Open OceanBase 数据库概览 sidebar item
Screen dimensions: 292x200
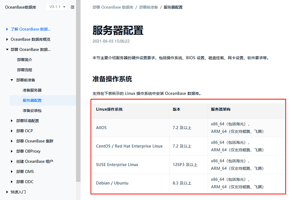[30, 39]
